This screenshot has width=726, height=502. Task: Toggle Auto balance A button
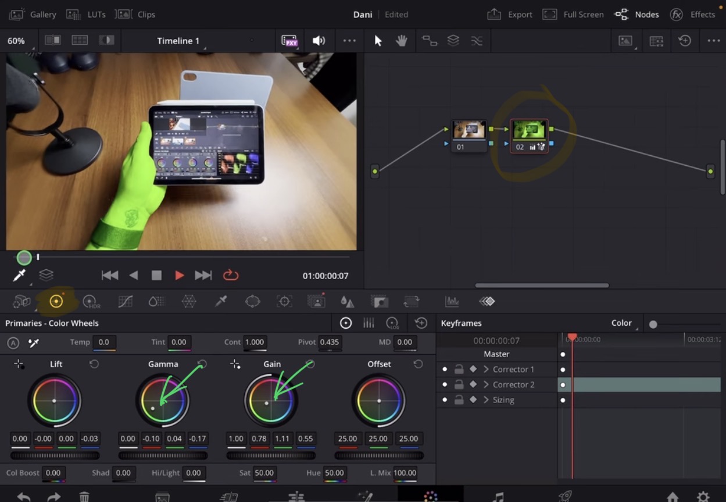click(13, 343)
